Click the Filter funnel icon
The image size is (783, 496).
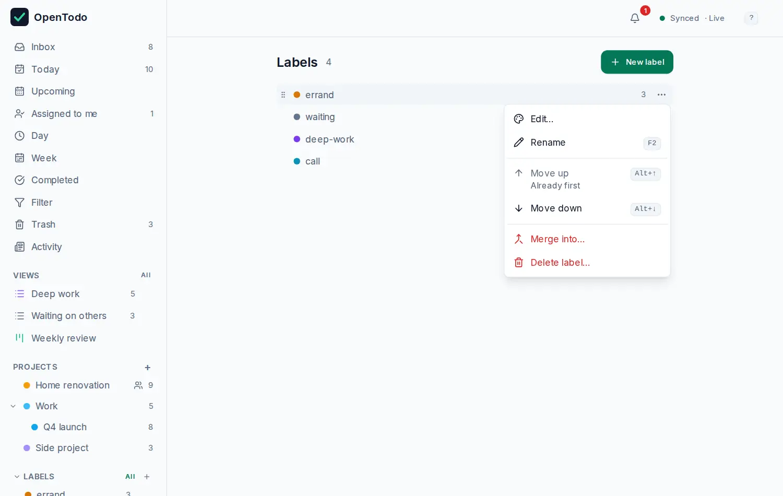[x=20, y=203]
